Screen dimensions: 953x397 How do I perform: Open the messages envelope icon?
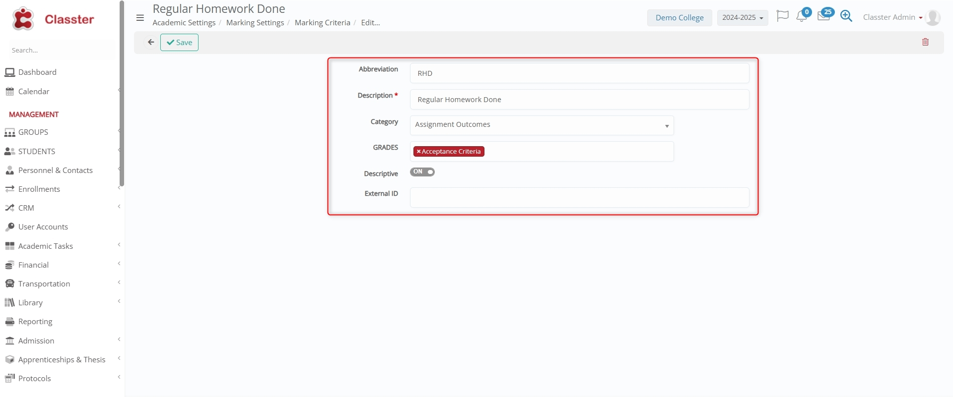pos(823,16)
